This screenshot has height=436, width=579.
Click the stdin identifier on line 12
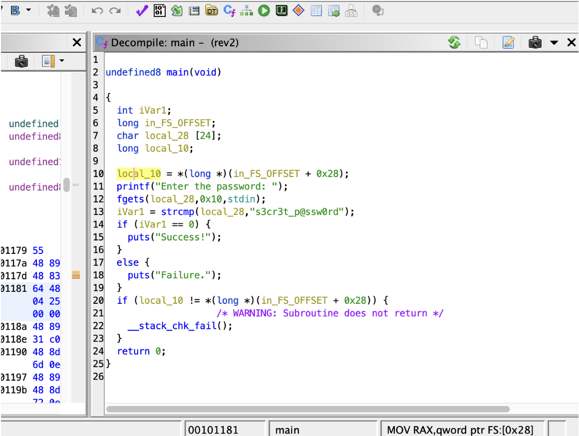click(x=241, y=199)
